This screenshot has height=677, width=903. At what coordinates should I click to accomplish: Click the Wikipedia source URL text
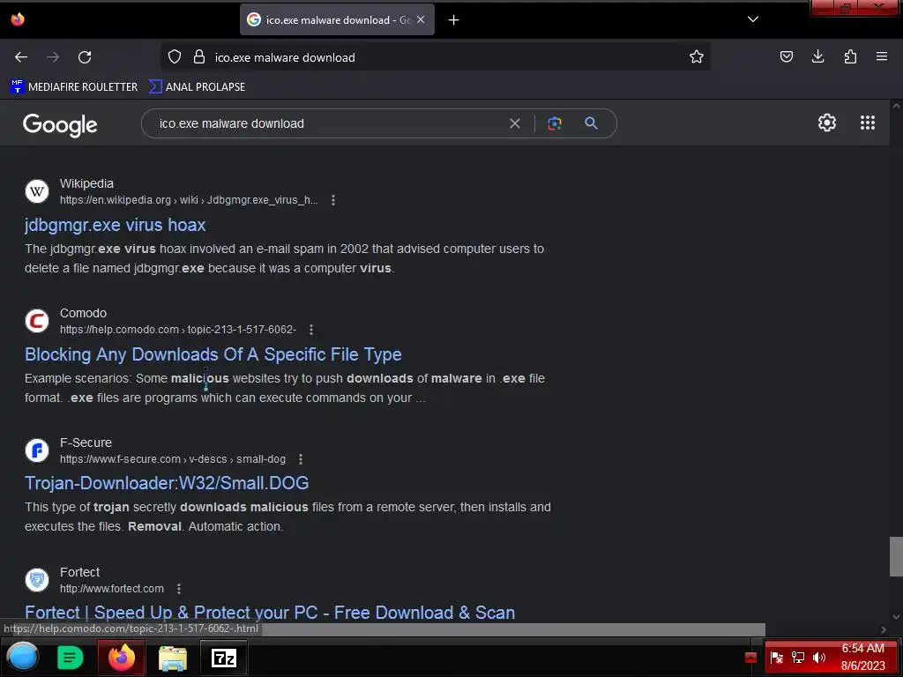[x=189, y=200]
